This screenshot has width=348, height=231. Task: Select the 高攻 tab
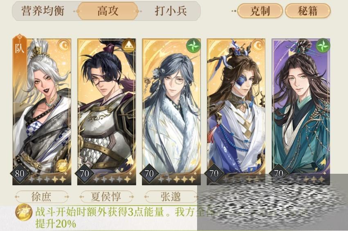(108, 11)
